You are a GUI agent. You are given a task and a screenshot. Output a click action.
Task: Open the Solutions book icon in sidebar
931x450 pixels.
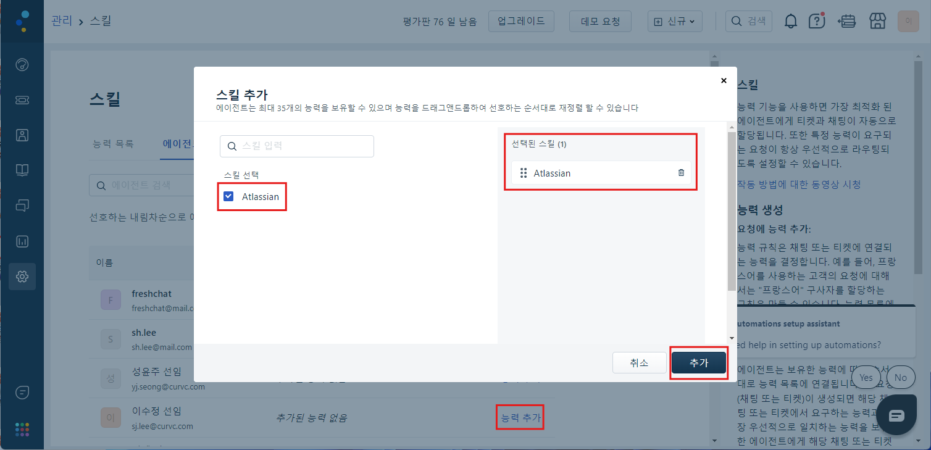(x=22, y=170)
